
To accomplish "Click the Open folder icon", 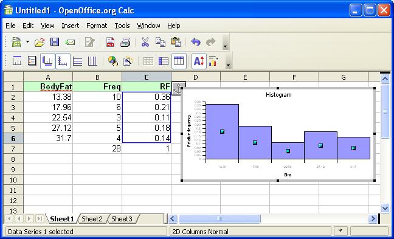I will tap(40, 42).
